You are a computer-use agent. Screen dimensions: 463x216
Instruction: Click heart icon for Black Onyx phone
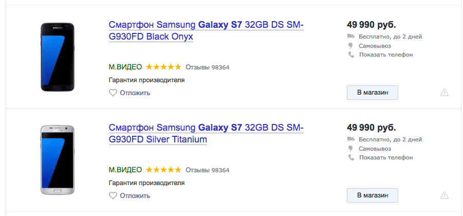113,93
